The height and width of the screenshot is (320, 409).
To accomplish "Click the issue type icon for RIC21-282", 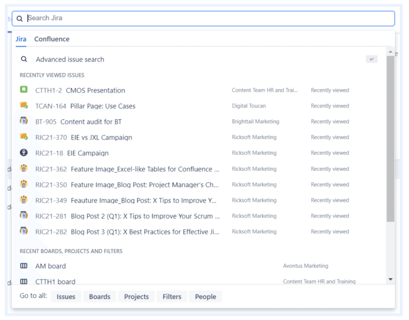I will tap(24, 231).
